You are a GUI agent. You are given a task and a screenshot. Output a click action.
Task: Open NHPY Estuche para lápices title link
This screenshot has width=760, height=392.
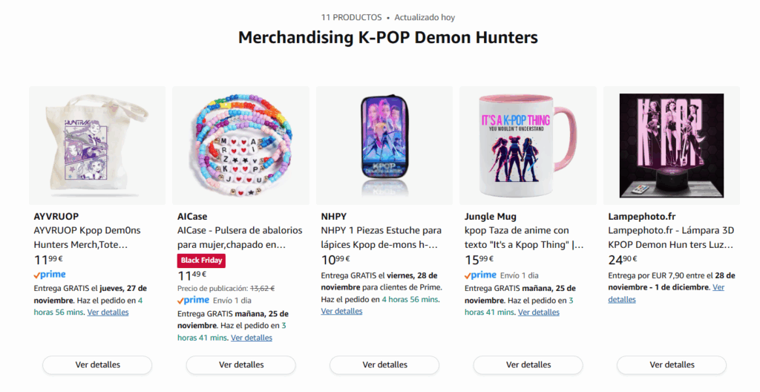coord(381,237)
